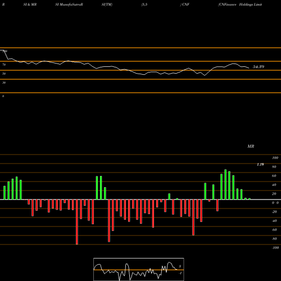Click the tallest green MR bar near 1.18
This screenshot has height=281, width=281.
pyautogui.click(x=225, y=184)
